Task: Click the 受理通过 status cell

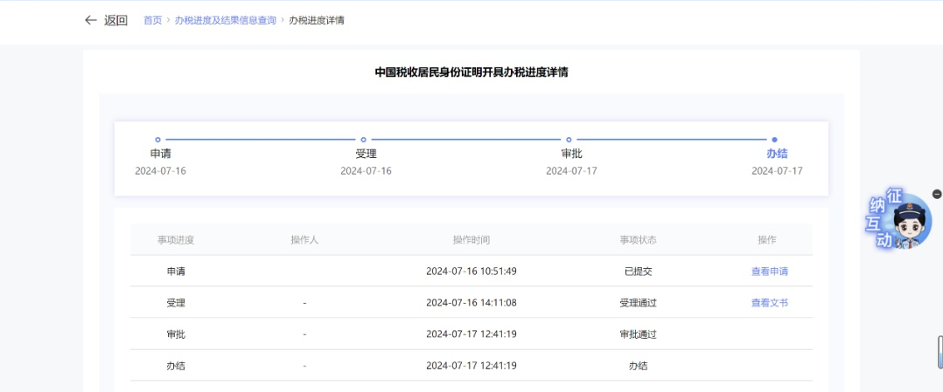Action: point(638,303)
